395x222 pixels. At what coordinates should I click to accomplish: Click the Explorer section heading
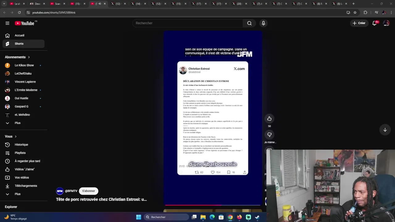click(x=11, y=207)
